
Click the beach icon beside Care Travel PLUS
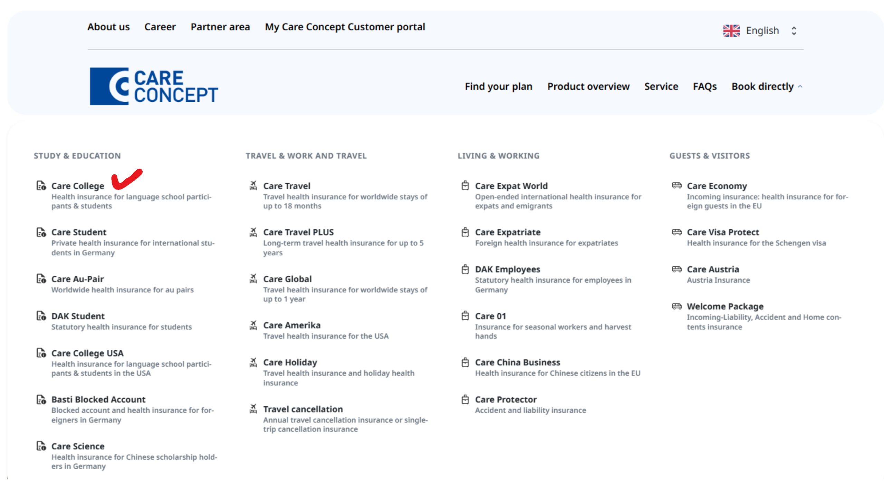(x=253, y=232)
